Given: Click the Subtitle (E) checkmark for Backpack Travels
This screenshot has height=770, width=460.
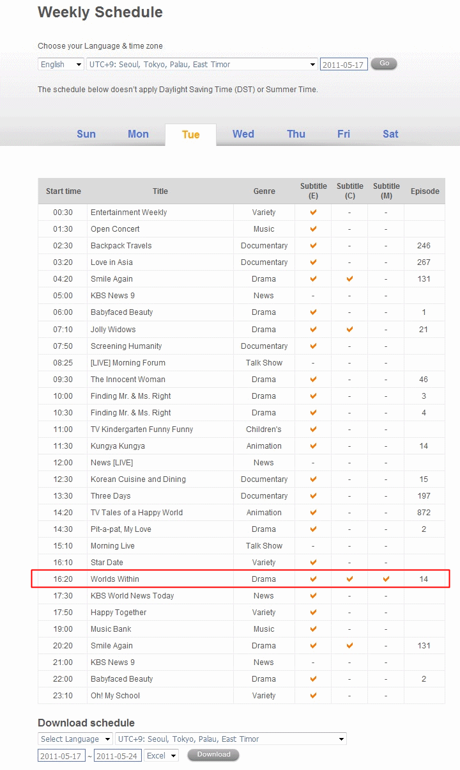Looking at the screenshot, I should click(313, 245).
